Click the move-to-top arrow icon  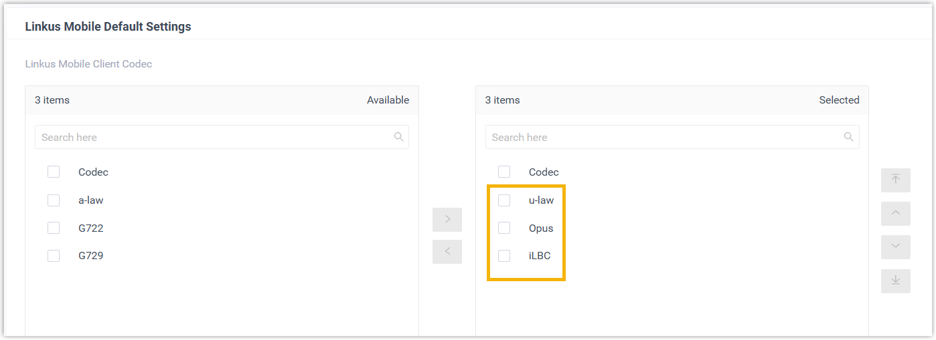click(895, 180)
